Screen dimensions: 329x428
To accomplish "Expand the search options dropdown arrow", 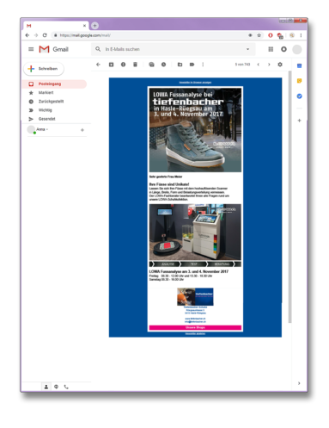I will 247,49.
